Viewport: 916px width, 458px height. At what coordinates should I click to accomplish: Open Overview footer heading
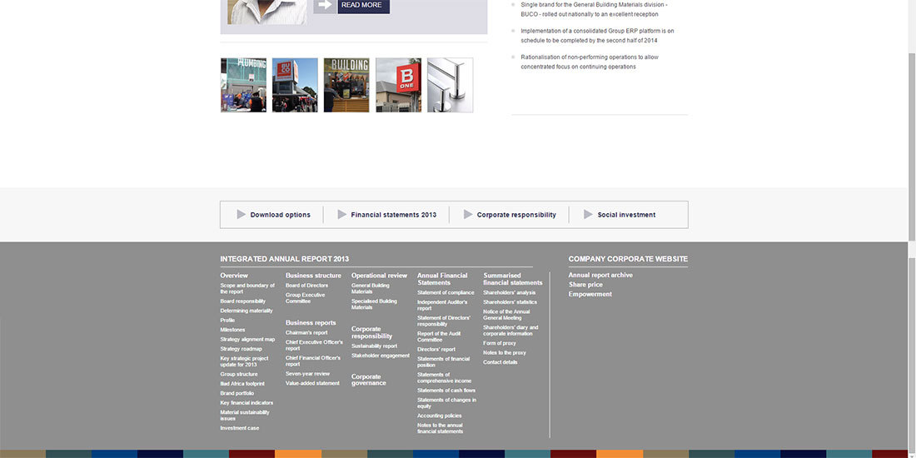tap(234, 275)
